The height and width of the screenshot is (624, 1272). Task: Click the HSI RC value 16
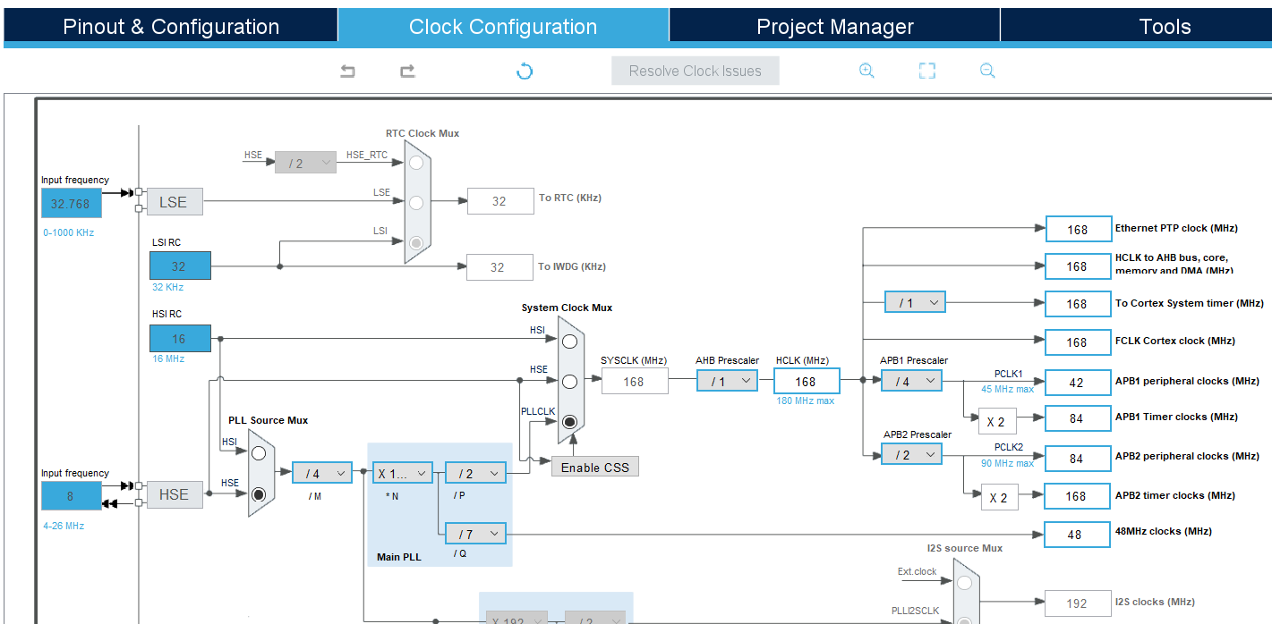tap(180, 339)
